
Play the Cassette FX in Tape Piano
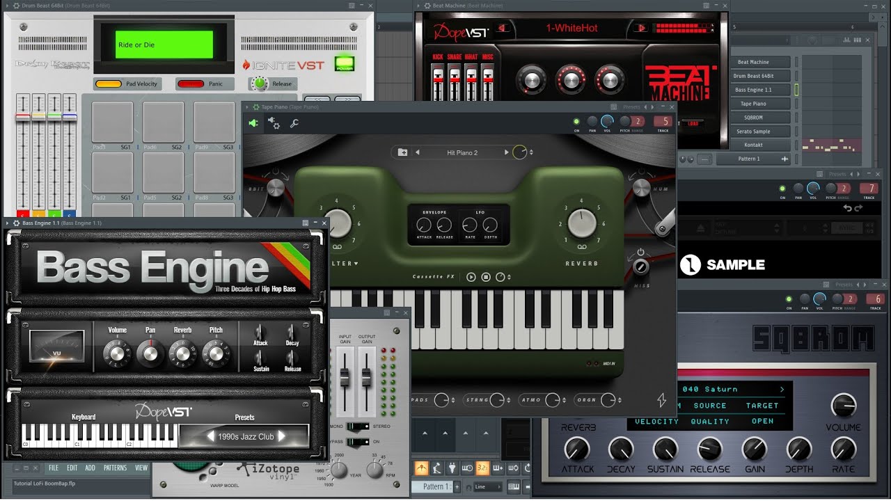click(x=471, y=277)
